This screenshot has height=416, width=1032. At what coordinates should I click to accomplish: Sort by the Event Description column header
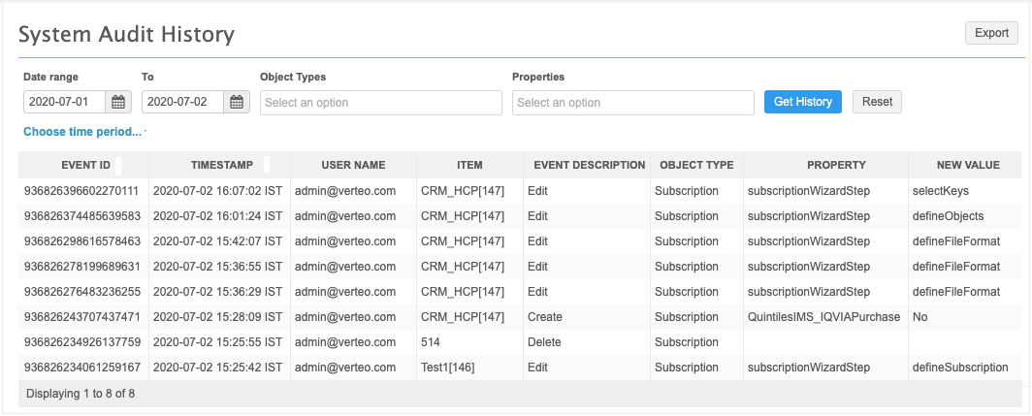point(589,165)
